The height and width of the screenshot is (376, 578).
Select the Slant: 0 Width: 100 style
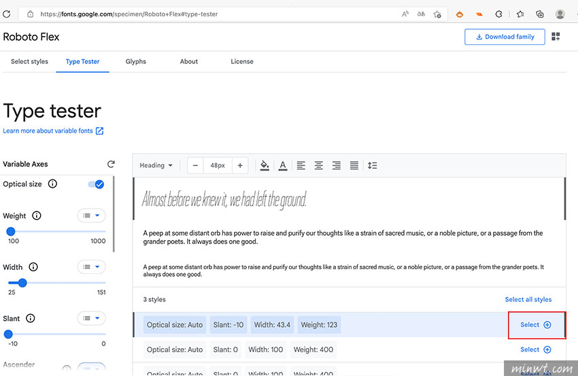tap(535, 349)
